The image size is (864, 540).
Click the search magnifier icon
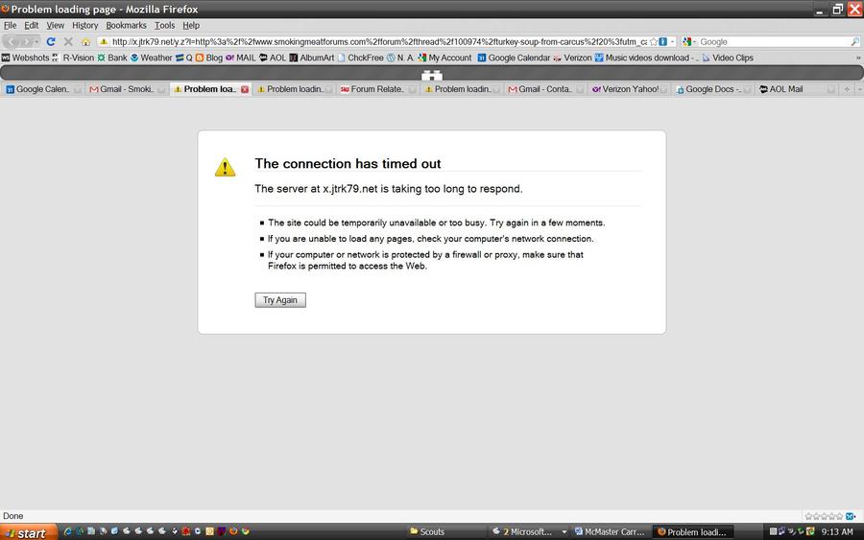coord(854,41)
